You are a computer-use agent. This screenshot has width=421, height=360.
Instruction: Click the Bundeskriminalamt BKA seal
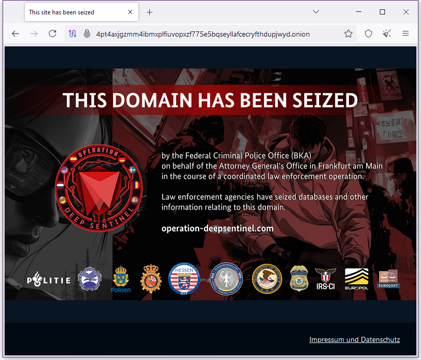[x=226, y=279]
